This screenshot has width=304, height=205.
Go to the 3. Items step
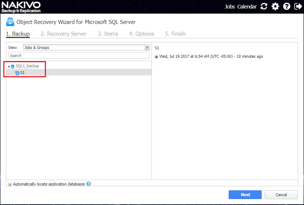pos(108,34)
